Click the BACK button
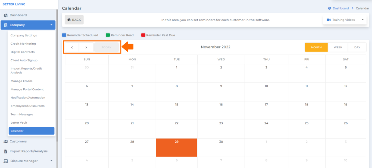372x168 pixels. tap(74, 20)
